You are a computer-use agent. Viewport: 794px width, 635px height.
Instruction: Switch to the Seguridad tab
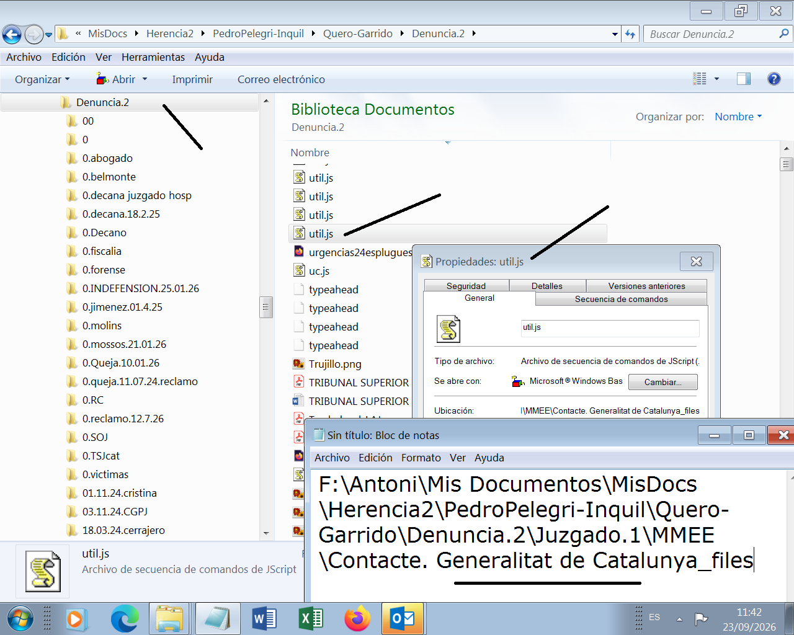coord(466,286)
